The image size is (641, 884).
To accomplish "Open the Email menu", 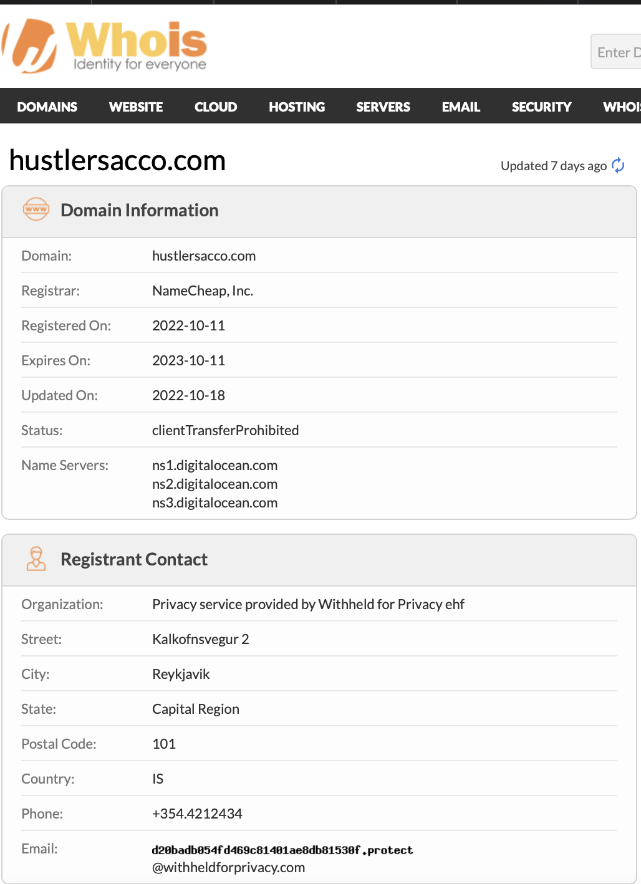I will [461, 107].
